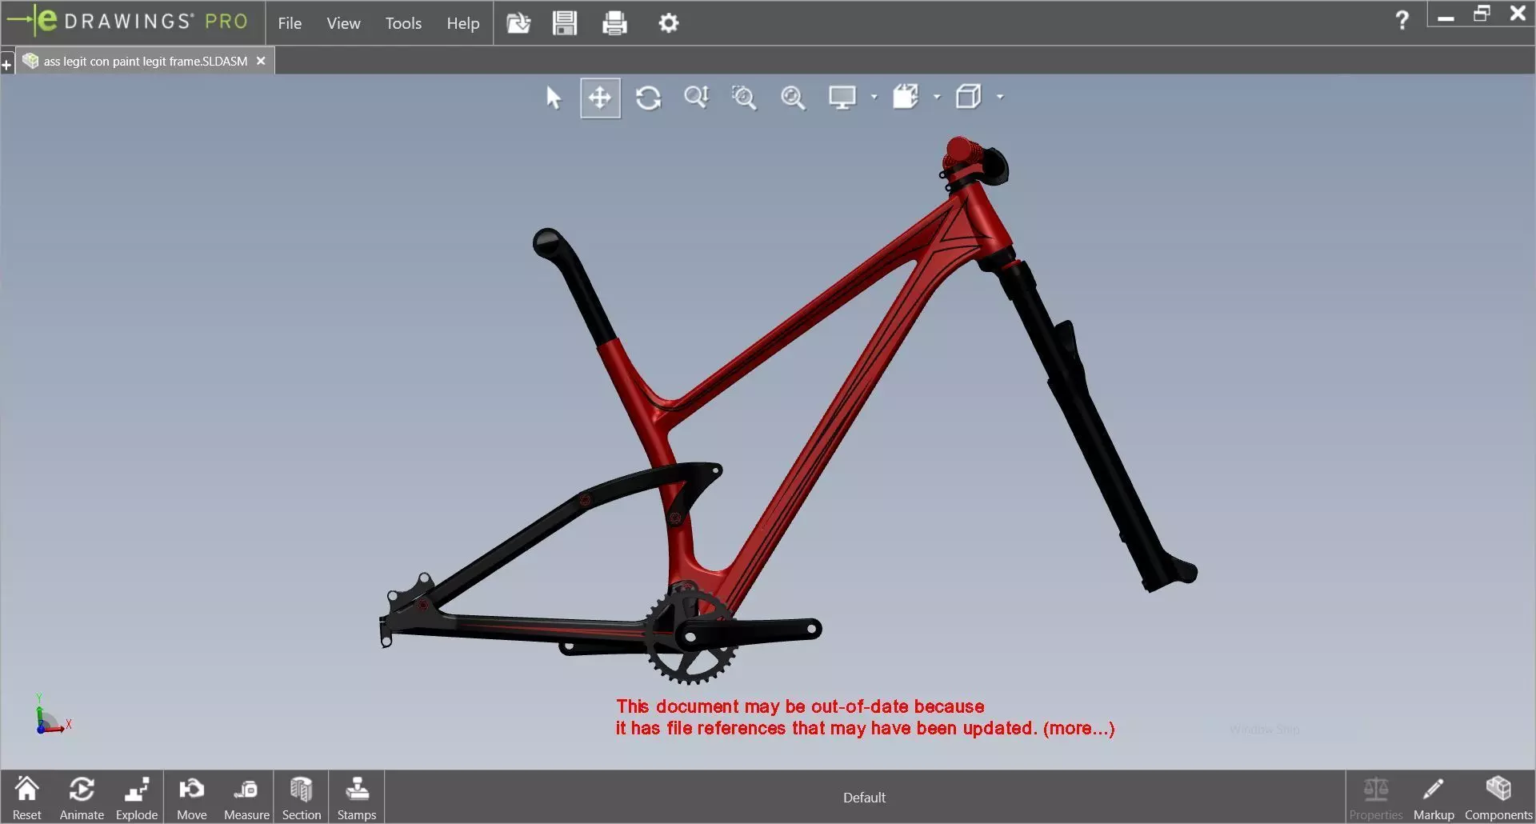Expand the view orientation dropdown arrow

pyautogui.click(x=937, y=98)
